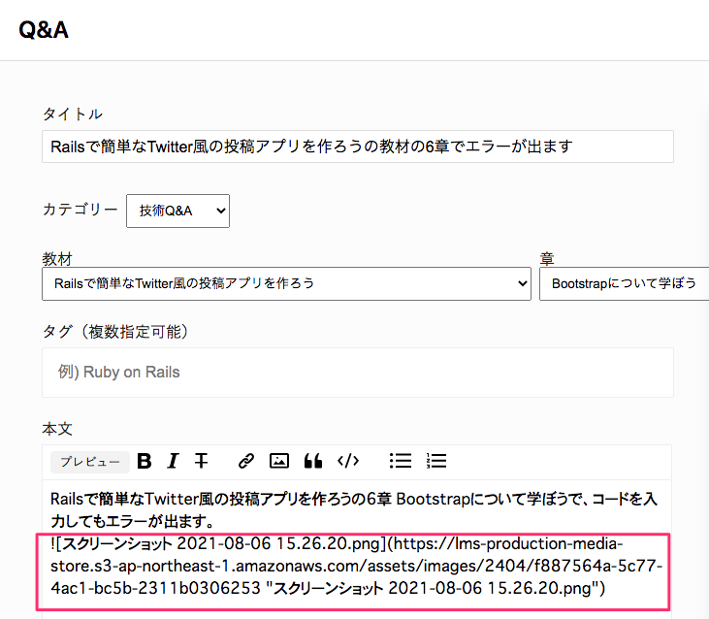Open the 章 dropdown showing Bootstrapについて学ぼう

(x=624, y=283)
